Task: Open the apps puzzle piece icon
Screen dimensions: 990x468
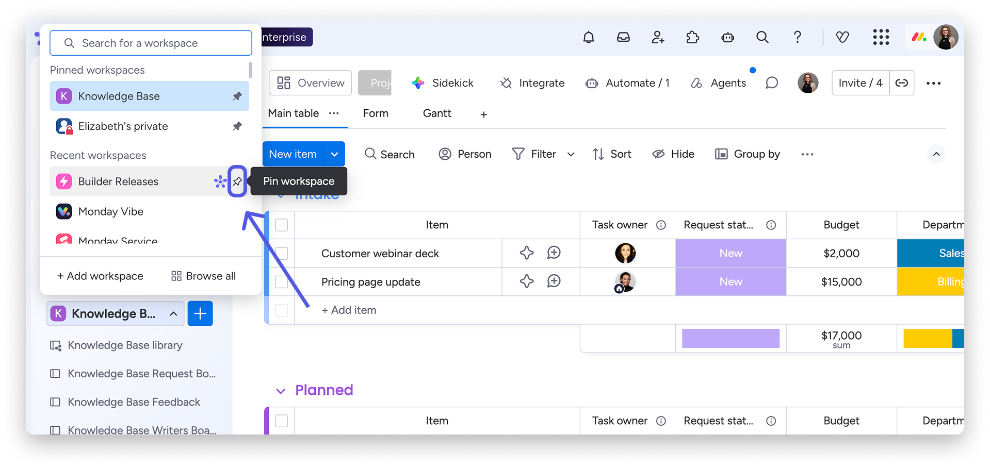Action: tap(692, 37)
